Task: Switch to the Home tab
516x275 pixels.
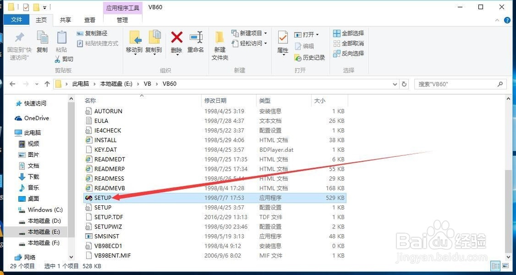Action: click(x=41, y=20)
